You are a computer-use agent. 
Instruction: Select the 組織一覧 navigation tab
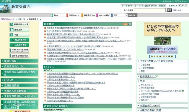click(131, 15)
